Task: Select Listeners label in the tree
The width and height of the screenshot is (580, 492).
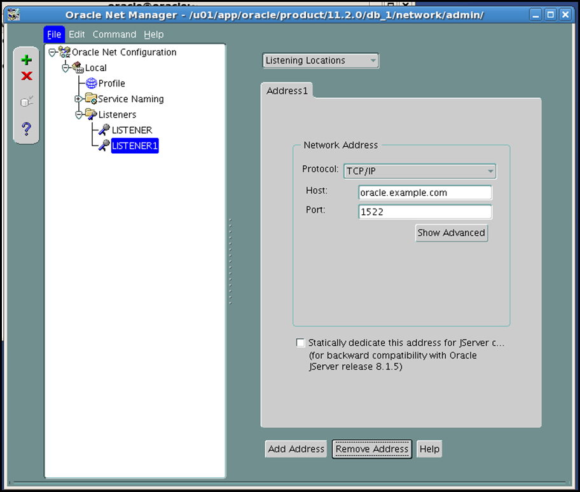Action: click(117, 114)
